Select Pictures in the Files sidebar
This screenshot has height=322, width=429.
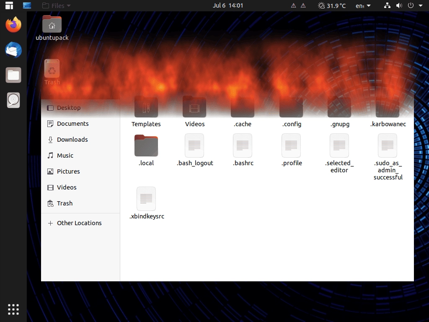[x=80, y=171]
